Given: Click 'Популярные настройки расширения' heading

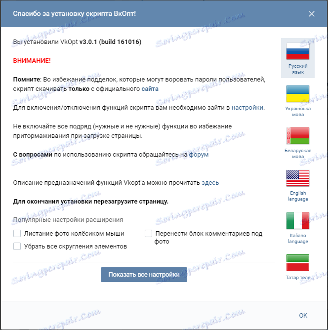Looking at the screenshot, I should [x=68, y=220].
